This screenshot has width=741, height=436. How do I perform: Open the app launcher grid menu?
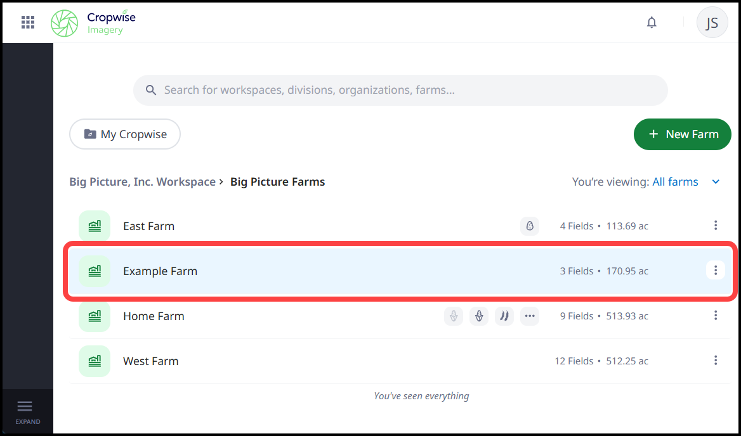28,22
